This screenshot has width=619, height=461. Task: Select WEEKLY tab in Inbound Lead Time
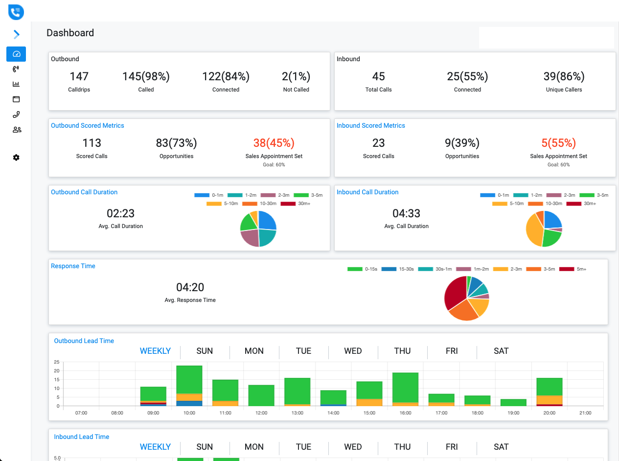coord(155,447)
